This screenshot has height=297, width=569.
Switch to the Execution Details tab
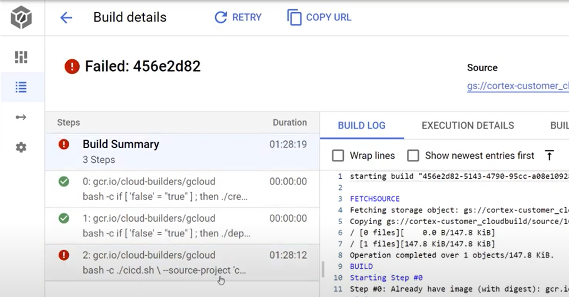468,125
